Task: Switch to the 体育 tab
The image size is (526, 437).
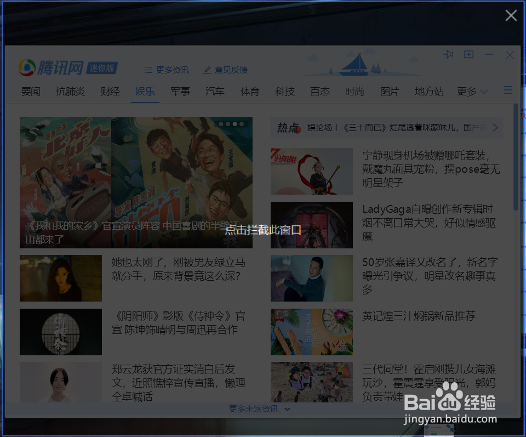Action: tap(250, 92)
